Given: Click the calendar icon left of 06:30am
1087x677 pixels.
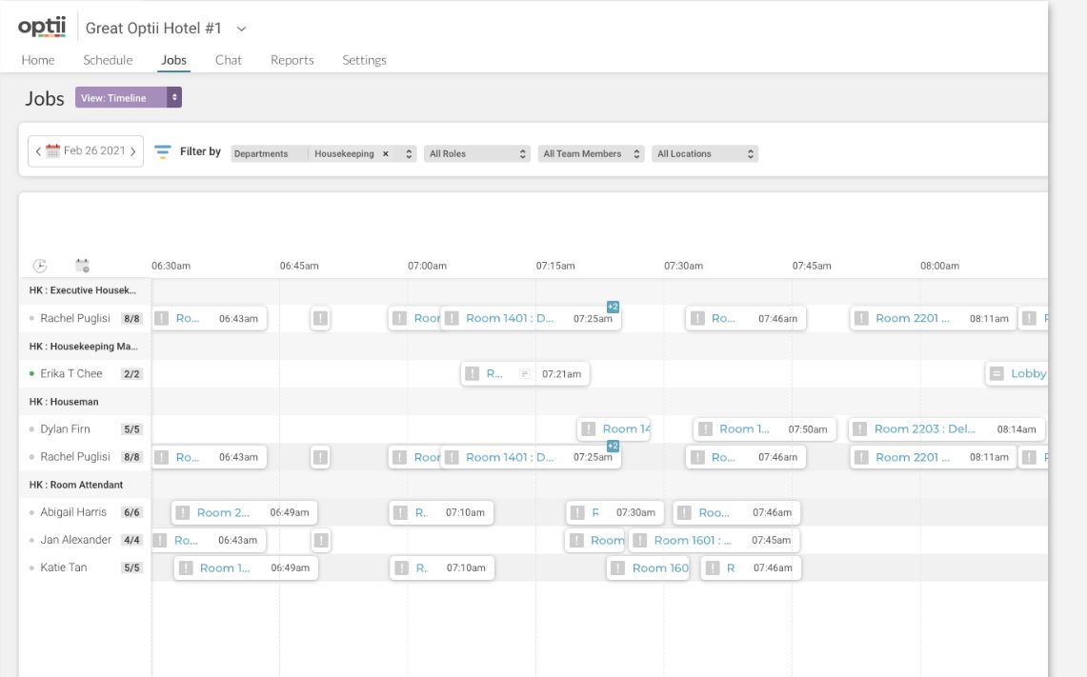Looking at the screenshot, I should [83, 267].
